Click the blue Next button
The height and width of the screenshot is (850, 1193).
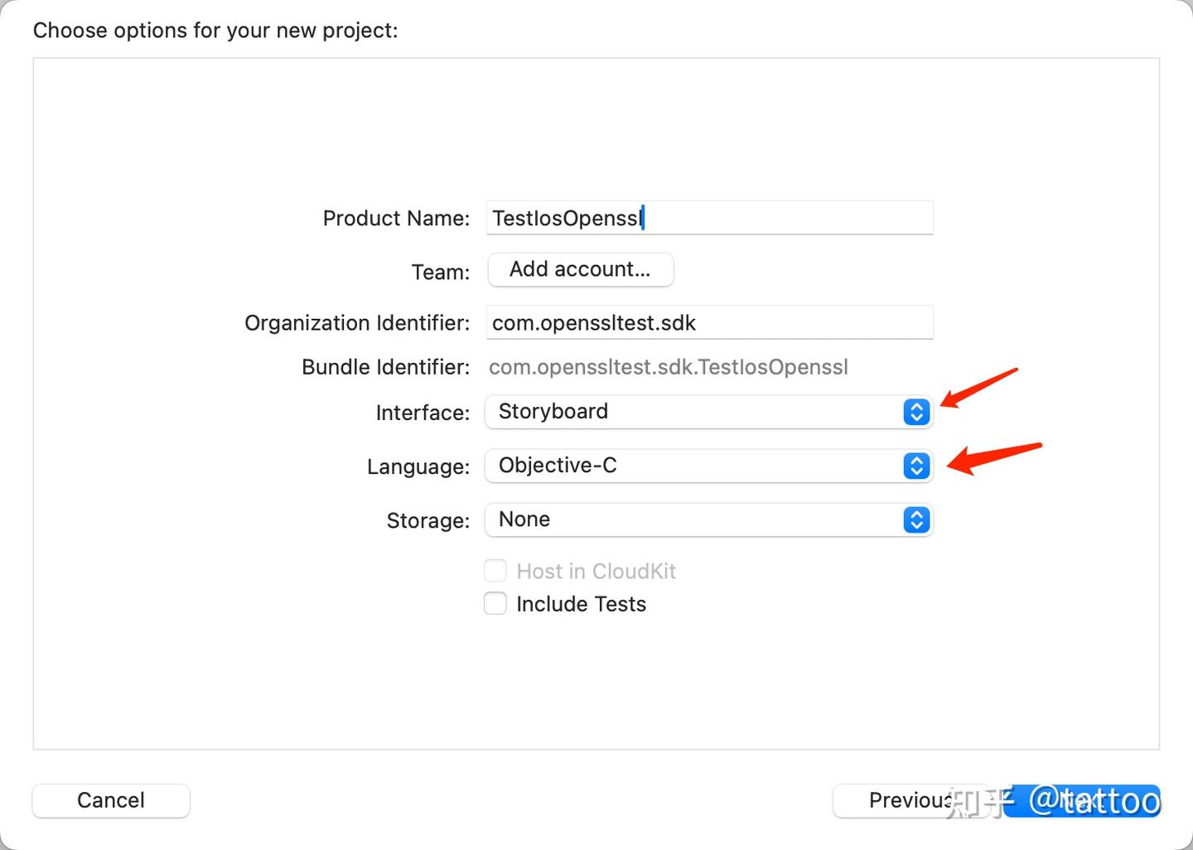[1085, 800]
